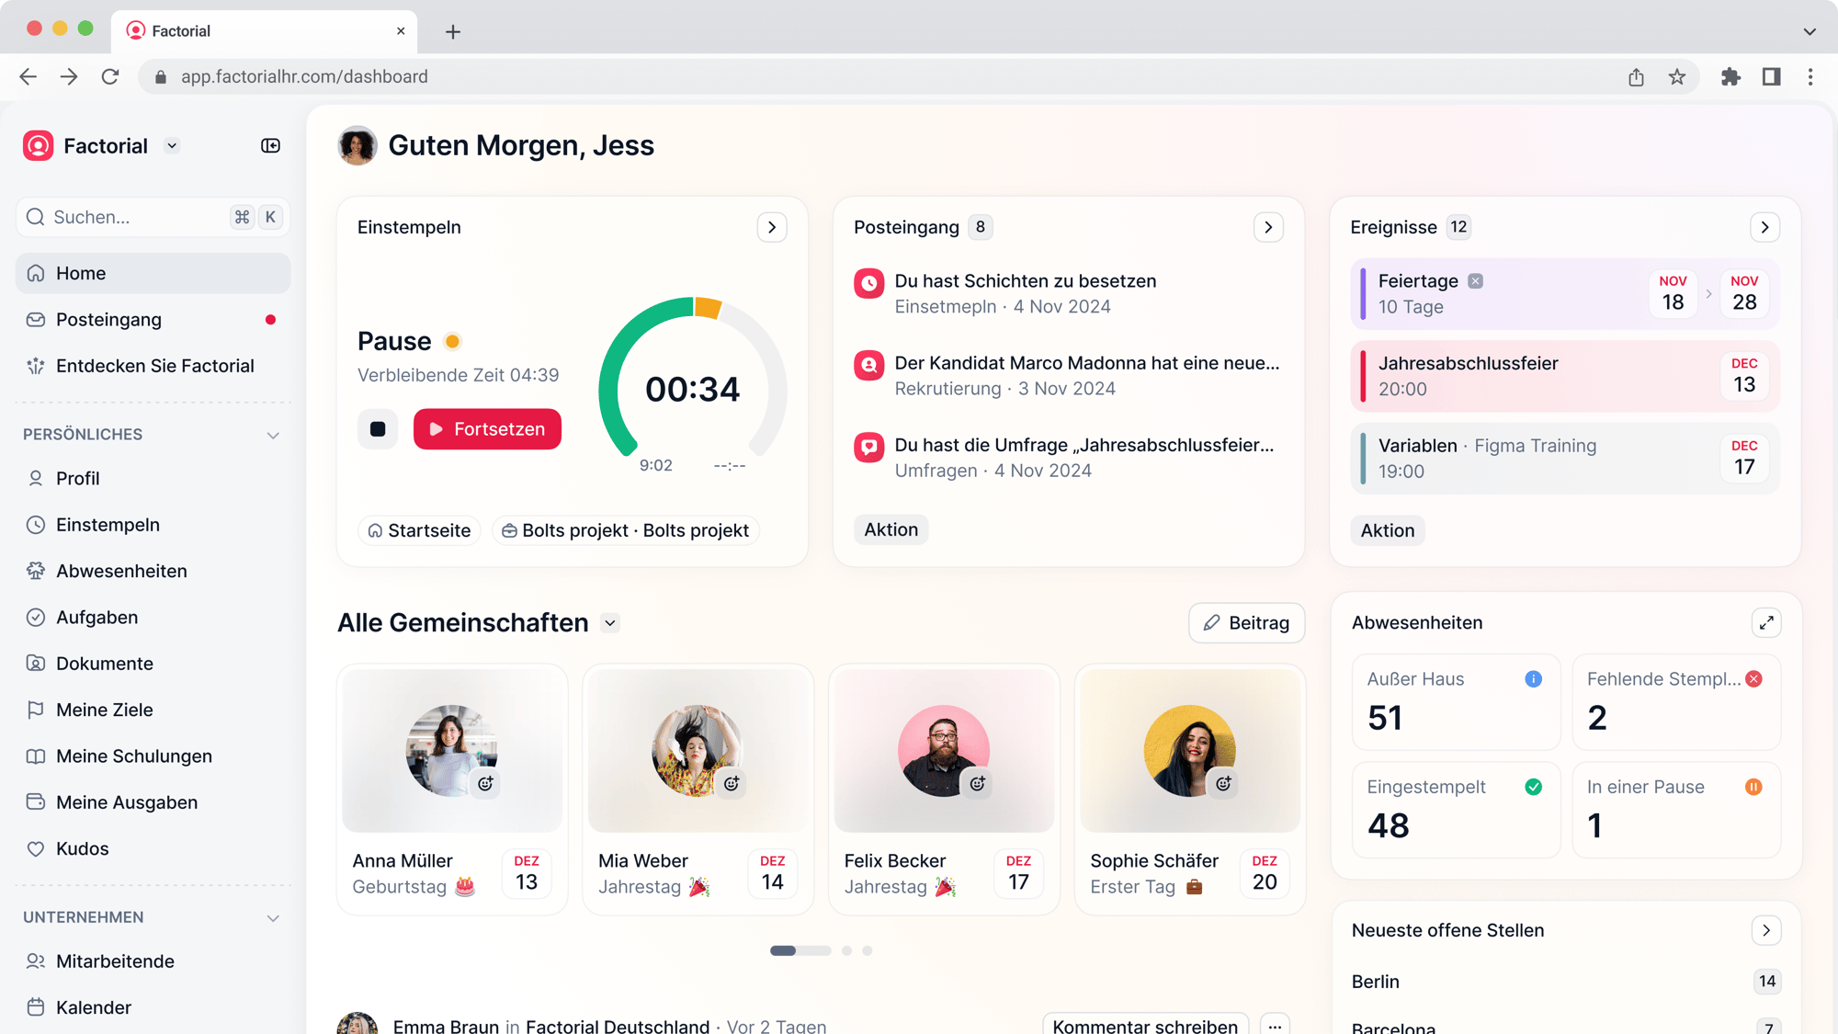The height and width of the screenshot is (1034, 1838).
Task: Open the Jahresabschlussfeier event
Action: click(x=1565, y=376)
